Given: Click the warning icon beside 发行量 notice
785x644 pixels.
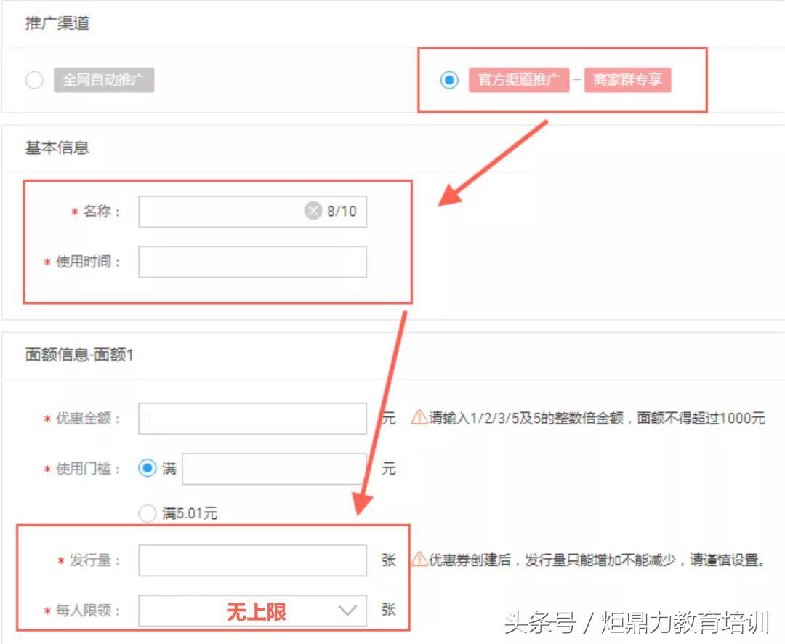Looking at the screenshot, I should point(420,560).
